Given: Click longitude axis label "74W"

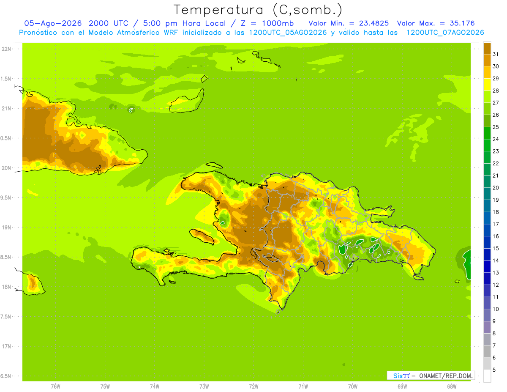Looking at the screenshot, I should coord(155,387).
